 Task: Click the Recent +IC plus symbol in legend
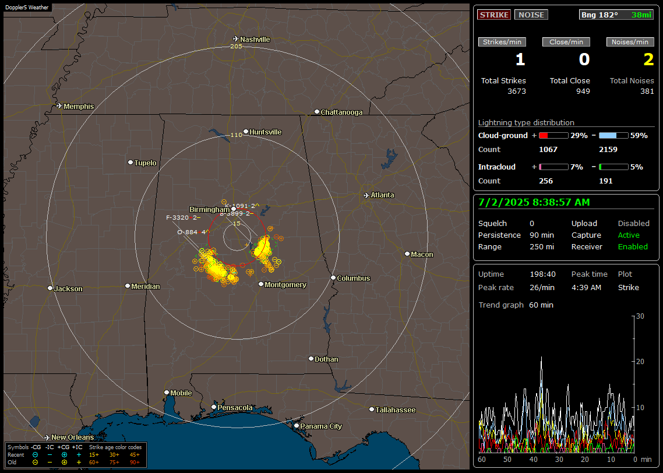pos(79,455)
